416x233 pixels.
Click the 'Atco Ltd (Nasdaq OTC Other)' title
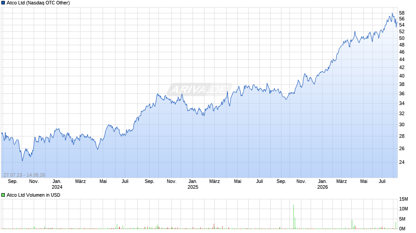pos(38,3)
